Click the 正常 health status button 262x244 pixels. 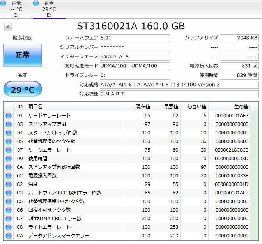(22, 55)
